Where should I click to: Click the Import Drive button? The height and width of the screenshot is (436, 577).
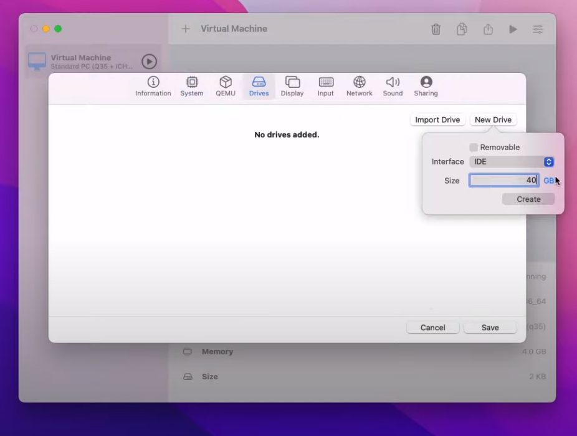437,120
